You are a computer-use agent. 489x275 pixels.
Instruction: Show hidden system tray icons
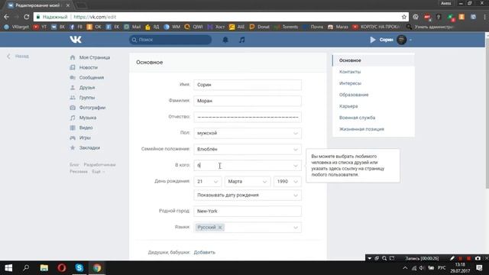coord(405,268)
